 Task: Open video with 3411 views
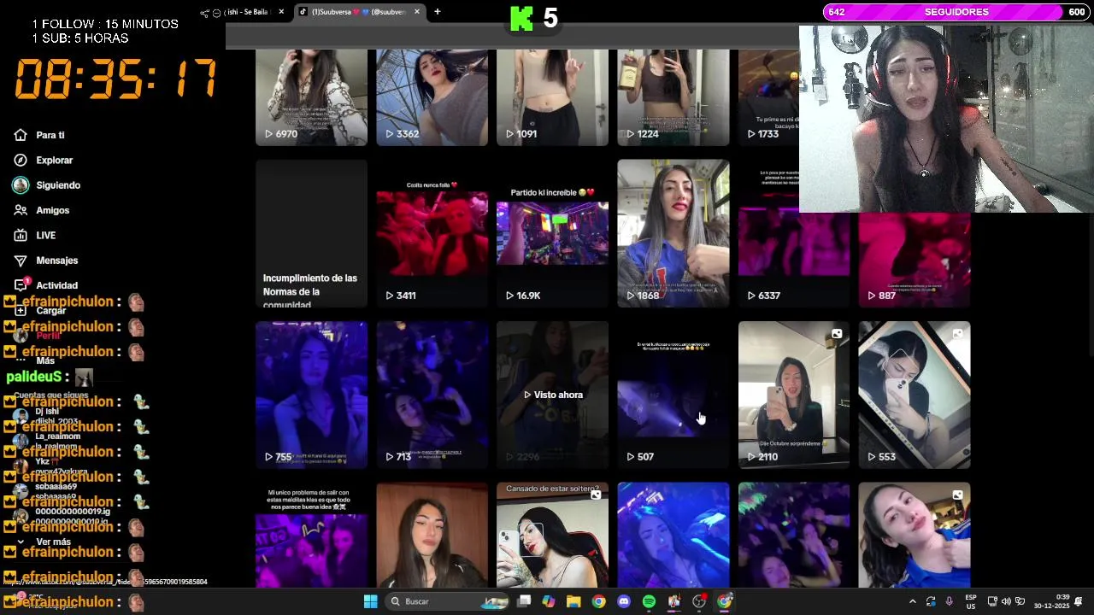pos(432,233)
